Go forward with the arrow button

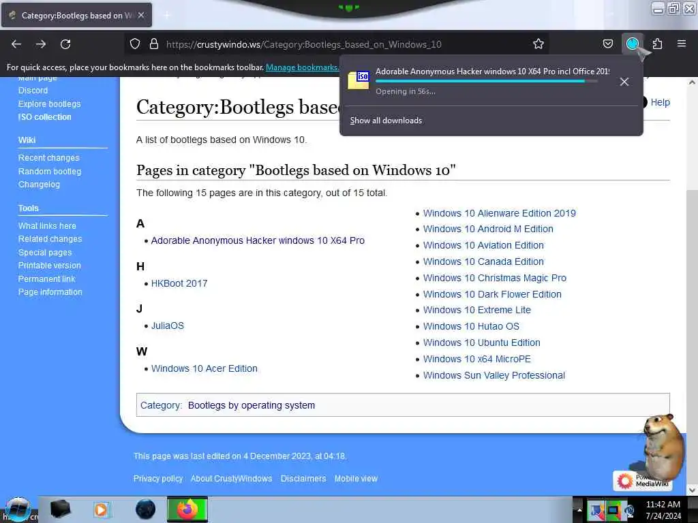point(41,44)
